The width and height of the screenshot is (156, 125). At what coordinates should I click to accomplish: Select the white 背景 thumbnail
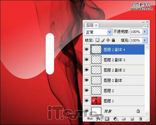click(96, 111)
